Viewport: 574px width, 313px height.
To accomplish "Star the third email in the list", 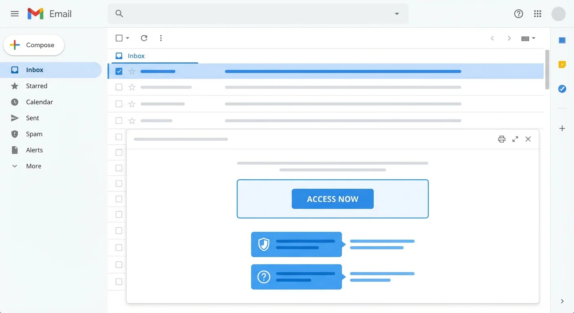I will [x=132, y=104].
